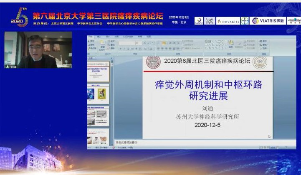Click the highlighted Numbering list icon
Screen dimensions: 301x175
tap(164, 43)
